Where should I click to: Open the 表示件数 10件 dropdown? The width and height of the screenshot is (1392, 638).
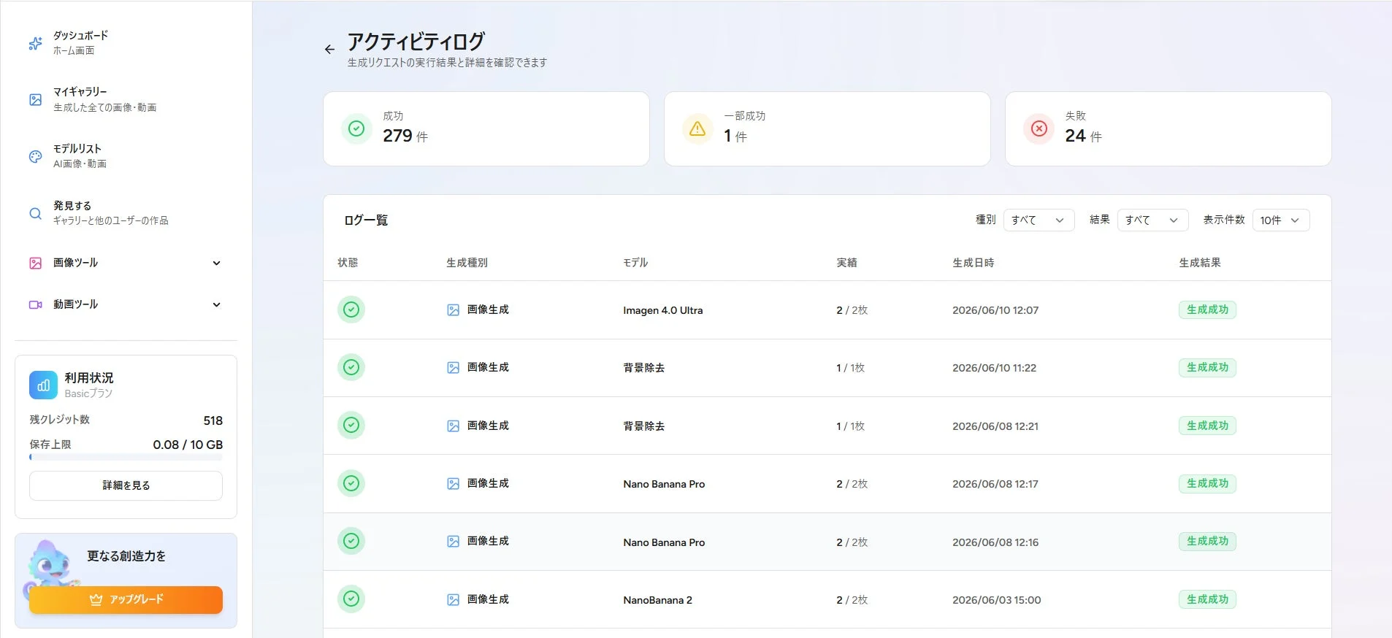(1281, 220)
